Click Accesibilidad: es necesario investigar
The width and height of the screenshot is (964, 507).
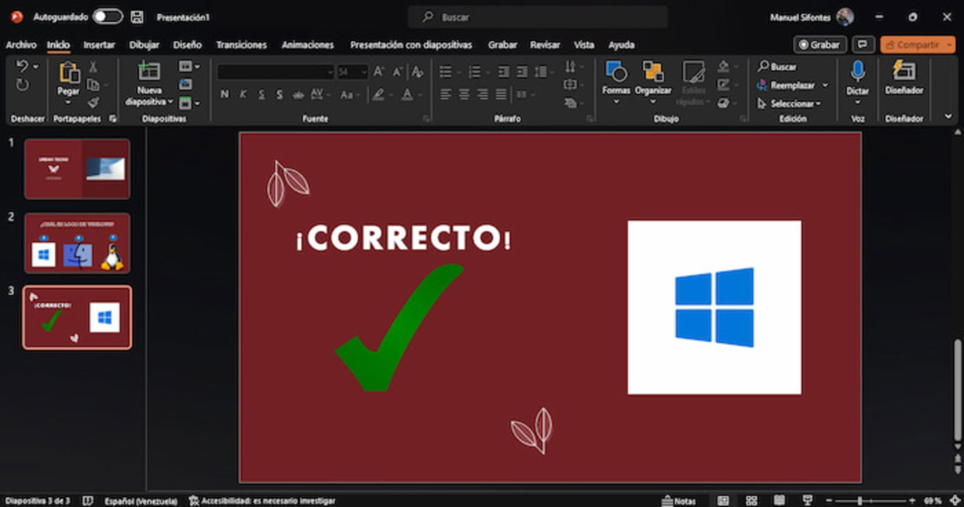pos(262,501)
